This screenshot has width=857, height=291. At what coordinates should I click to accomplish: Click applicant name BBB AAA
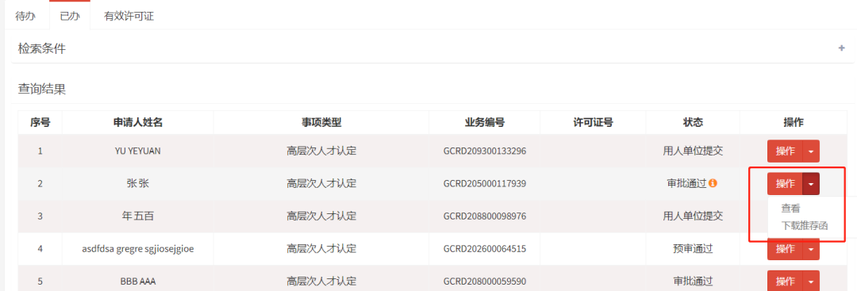coord(138,281)
